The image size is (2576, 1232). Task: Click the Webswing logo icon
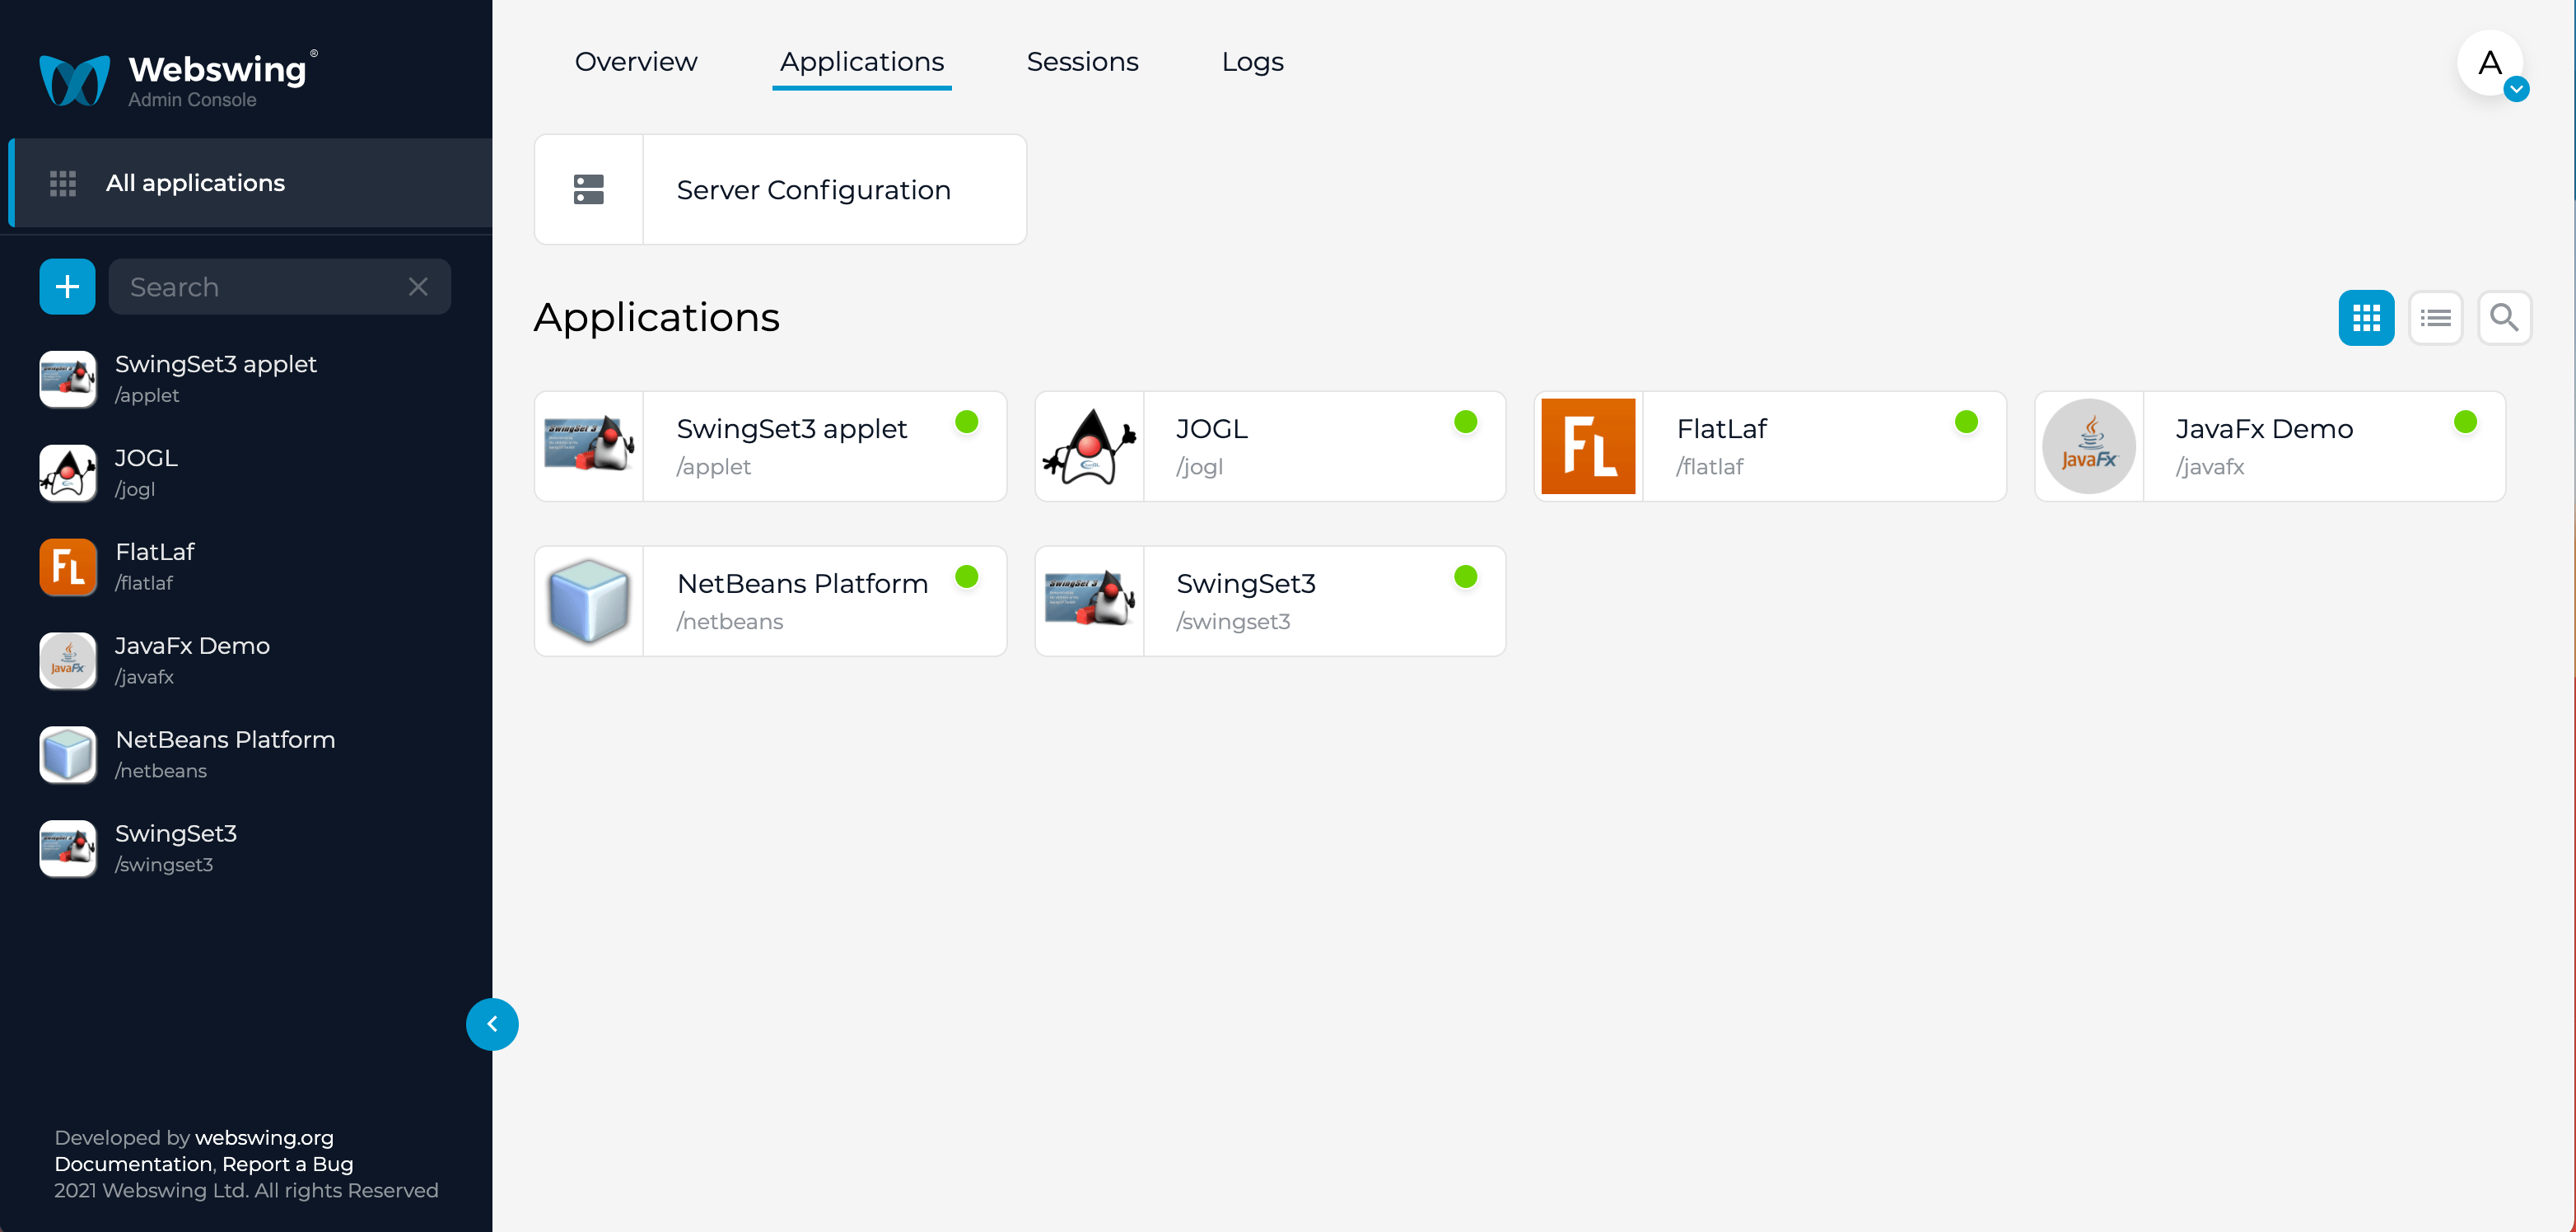click(x=74, y=80)
